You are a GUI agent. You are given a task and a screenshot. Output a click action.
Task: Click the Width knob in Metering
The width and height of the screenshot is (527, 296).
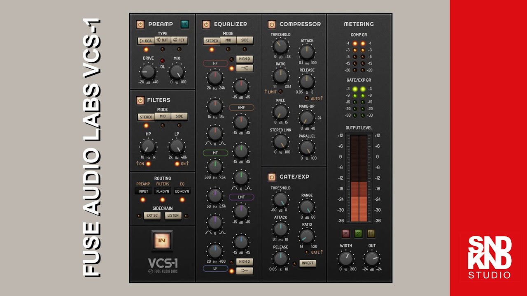tap(345, 259)
